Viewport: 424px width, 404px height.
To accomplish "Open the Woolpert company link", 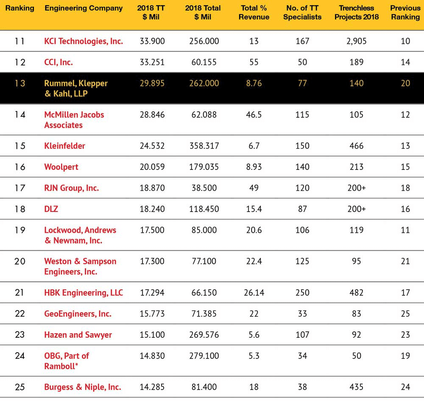I will 61,167.
